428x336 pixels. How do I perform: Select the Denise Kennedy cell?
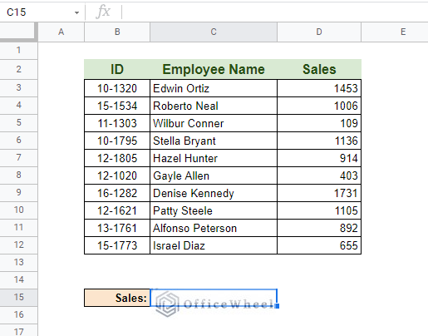click(x=214, y=193)
